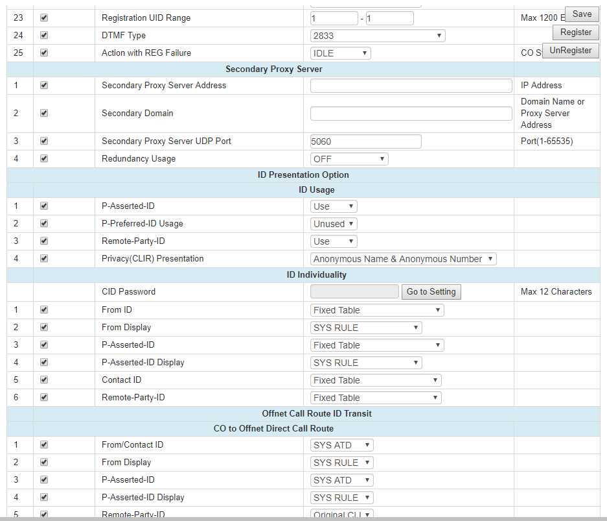Open the Redundancy Usage dropdown
This screenshot has height=521, width=607.
coord(349,159)
